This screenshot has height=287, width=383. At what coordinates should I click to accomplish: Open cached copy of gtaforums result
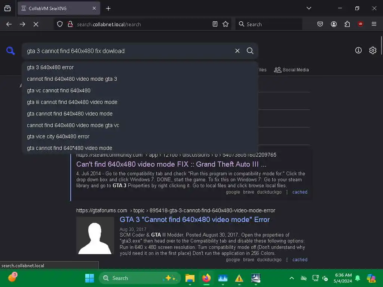pyautogui.click(x=300, y=260)
